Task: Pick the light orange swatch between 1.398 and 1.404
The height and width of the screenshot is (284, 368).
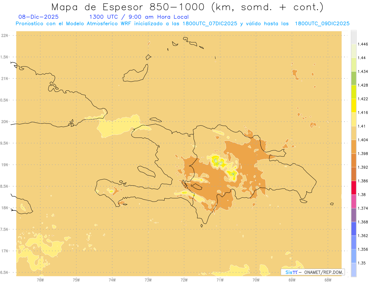Action: pyautogui.click(x=354, y=147)
